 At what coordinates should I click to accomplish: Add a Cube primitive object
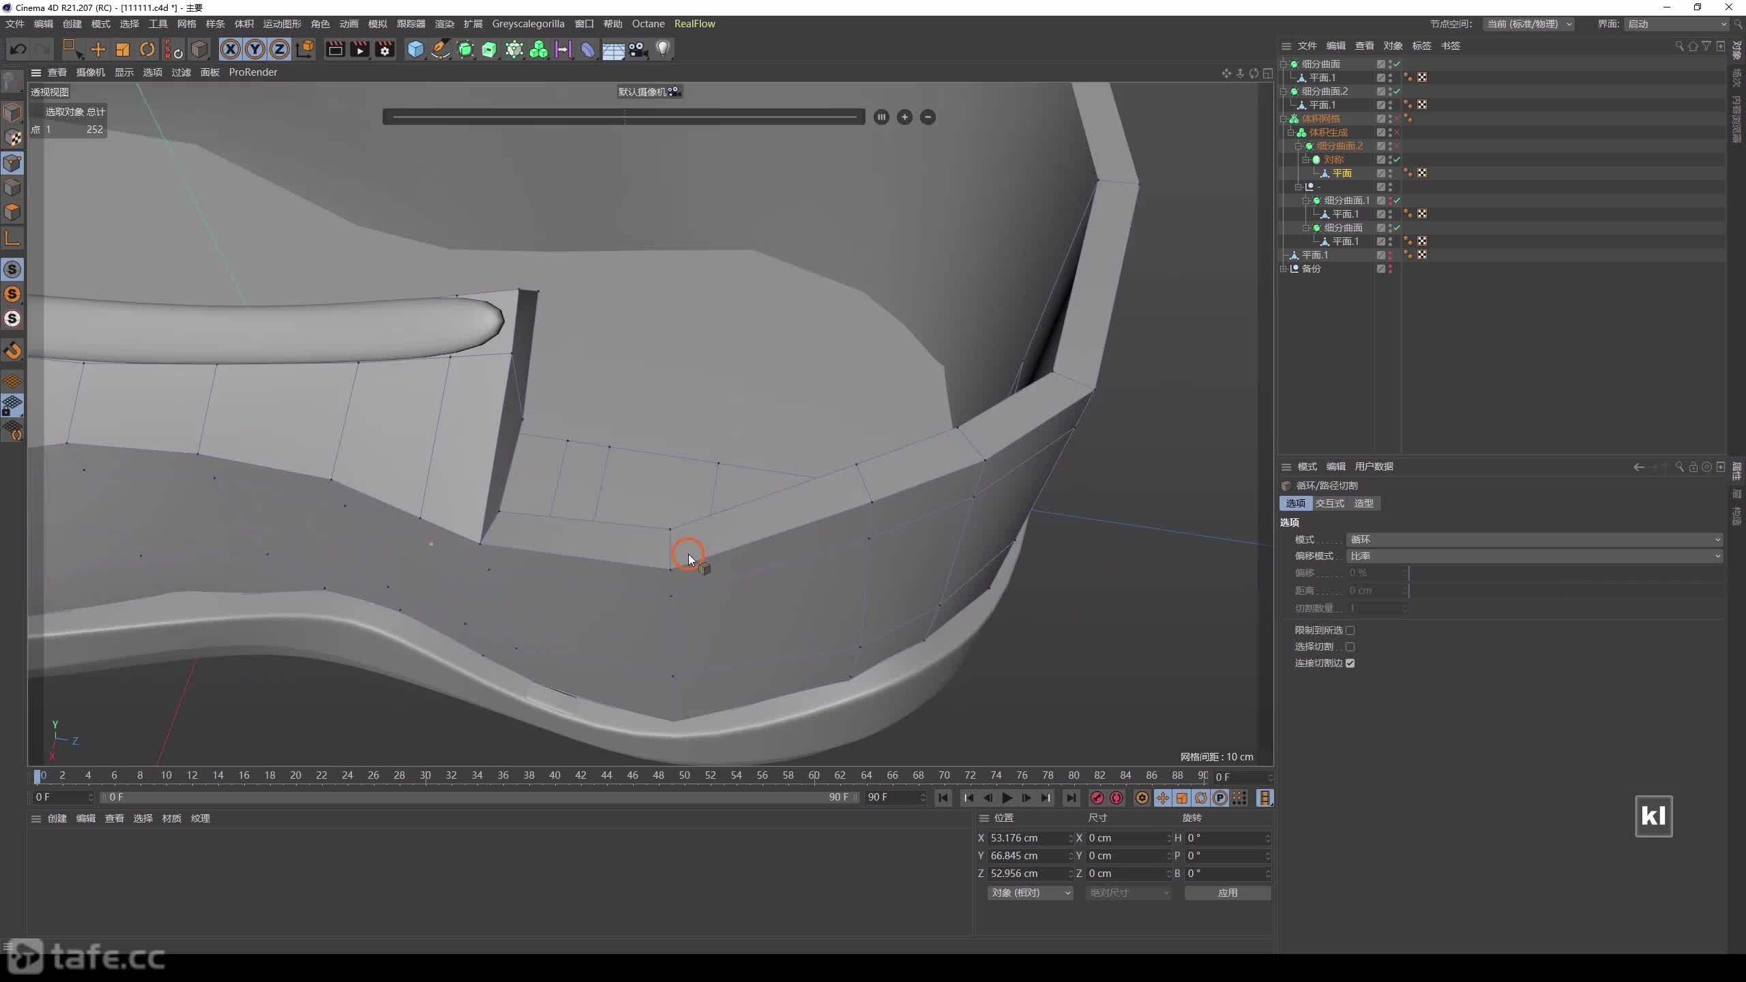tap(415, 49)
